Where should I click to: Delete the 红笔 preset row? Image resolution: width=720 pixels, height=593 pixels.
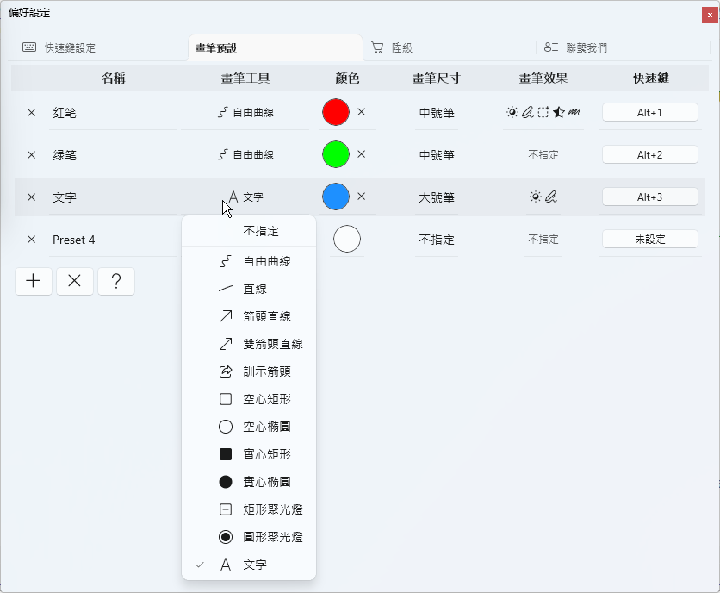tap(31, 113)
